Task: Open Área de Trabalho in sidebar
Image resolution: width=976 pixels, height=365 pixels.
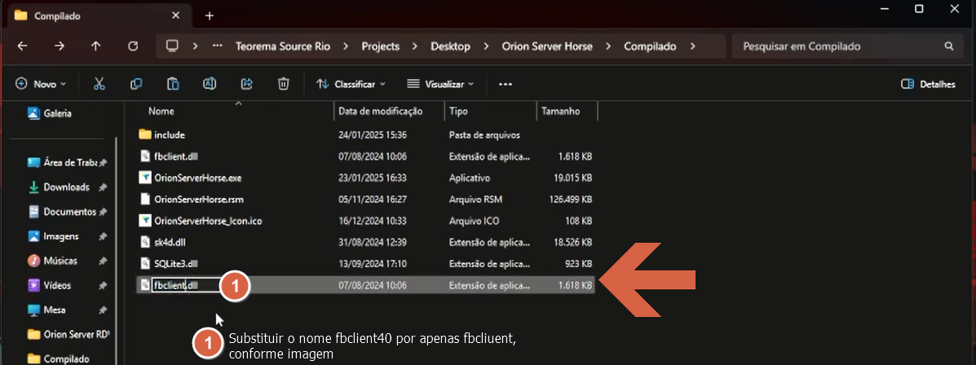Action: (x=67, y=162)
